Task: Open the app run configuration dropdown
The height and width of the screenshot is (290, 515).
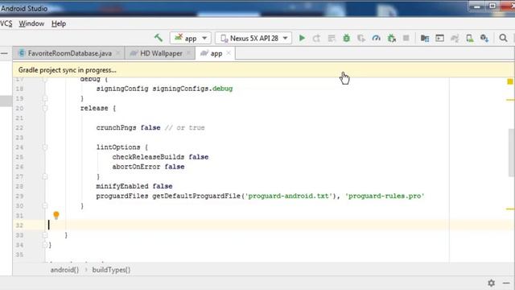Action: 191,38
